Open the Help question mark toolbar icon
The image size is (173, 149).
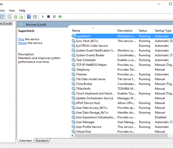click(29, 16)
